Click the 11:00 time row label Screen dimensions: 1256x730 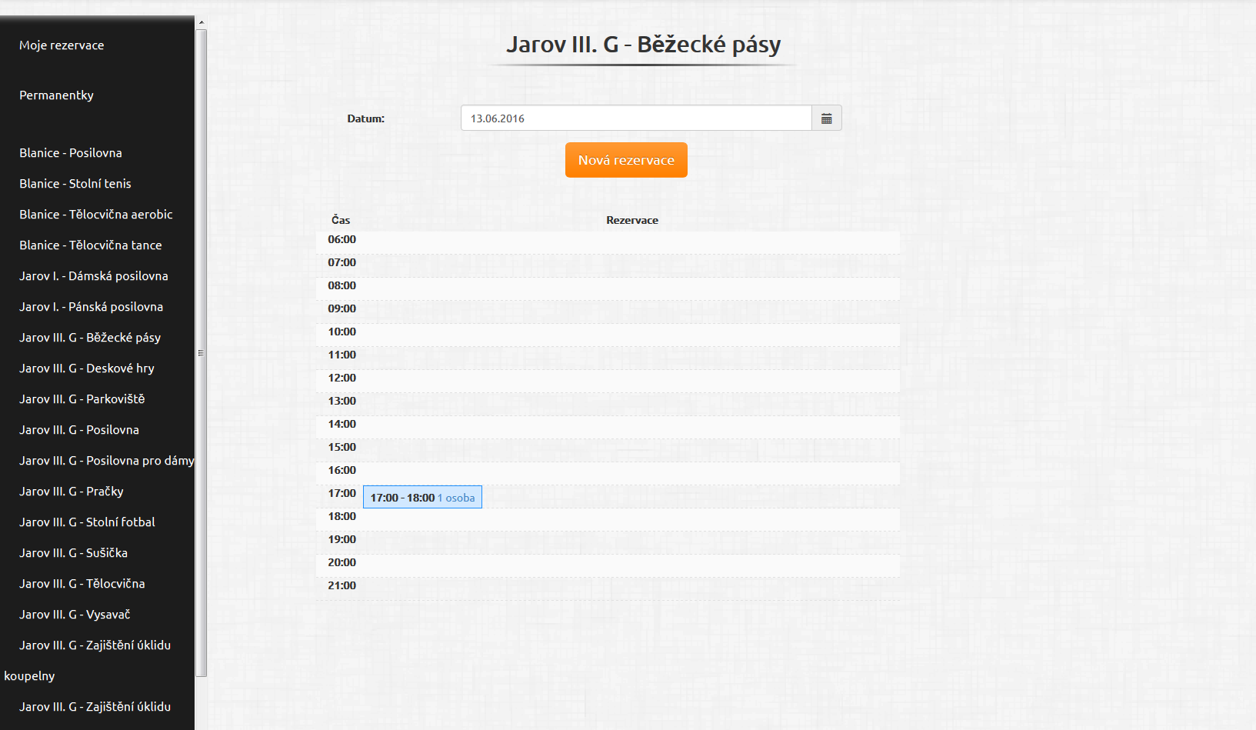click(x=342, y=355)
